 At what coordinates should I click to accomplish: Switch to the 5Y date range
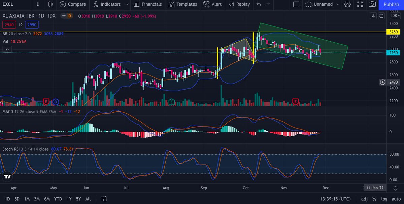coord(78,199)
